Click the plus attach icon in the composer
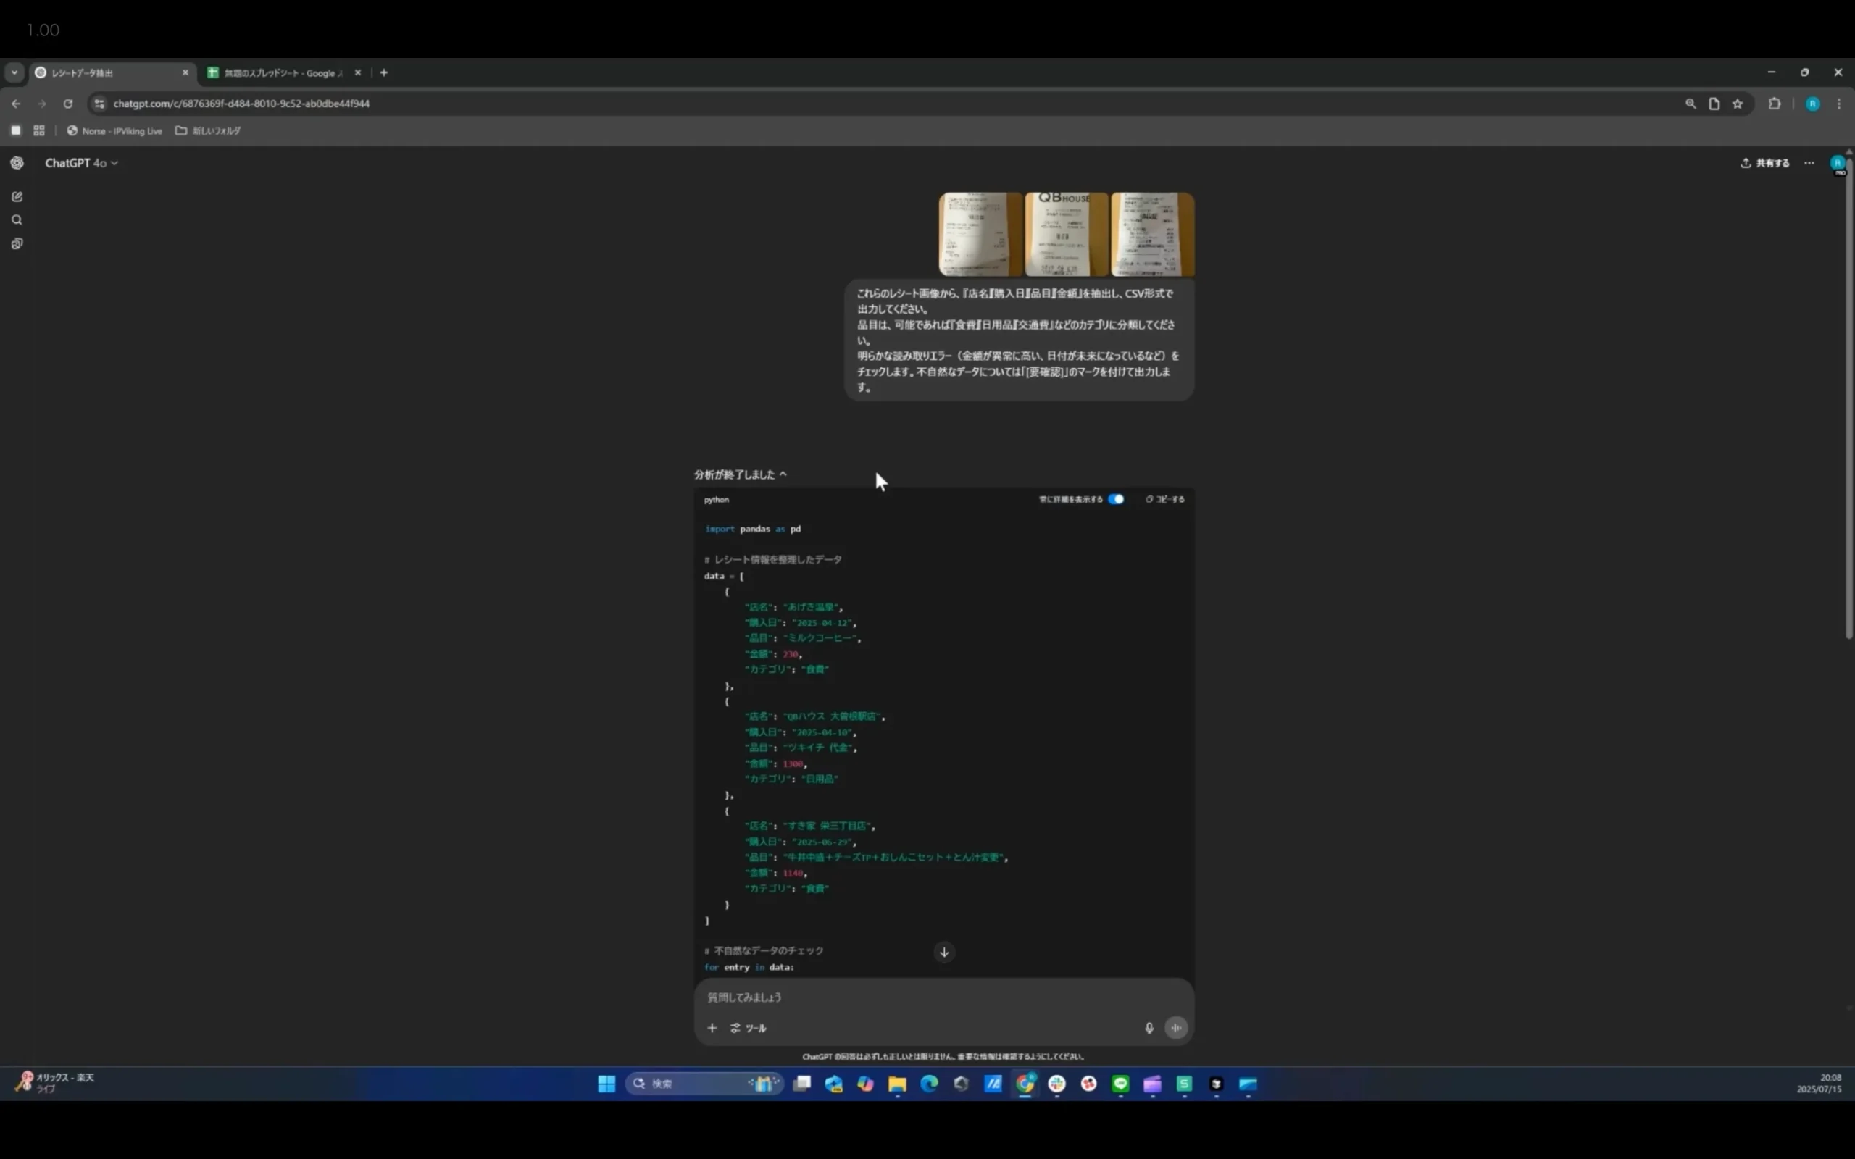 [712, 1028]
